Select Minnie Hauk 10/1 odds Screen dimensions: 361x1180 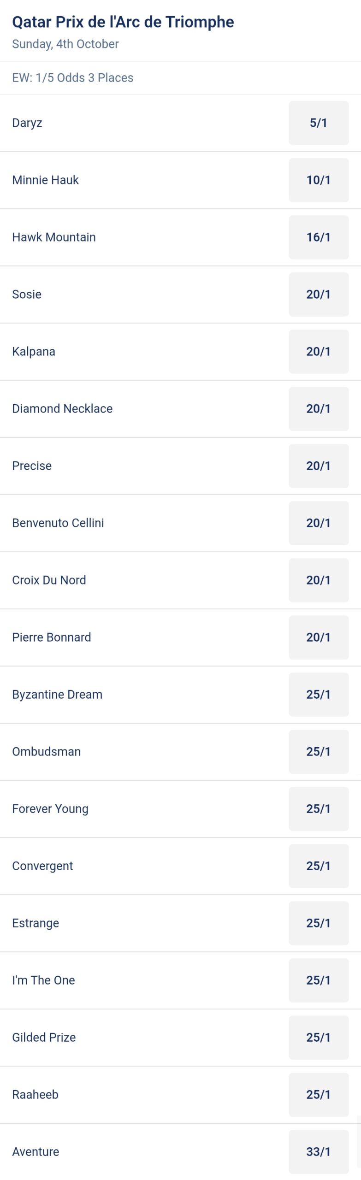point(319,180)
